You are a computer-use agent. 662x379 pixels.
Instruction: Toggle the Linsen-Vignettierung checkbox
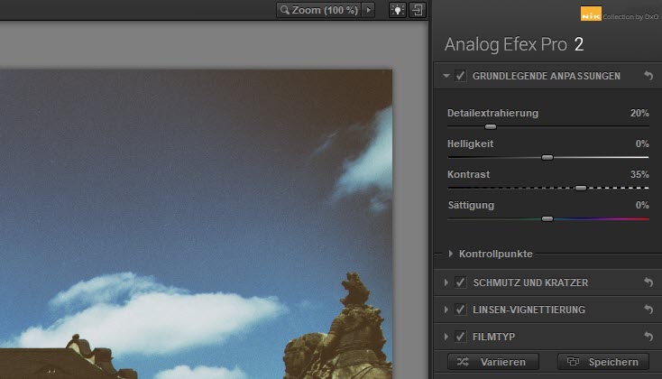[461, 310]
